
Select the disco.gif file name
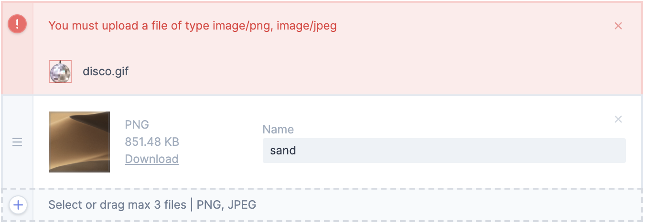pyautogui.click(x=106, y=71)
